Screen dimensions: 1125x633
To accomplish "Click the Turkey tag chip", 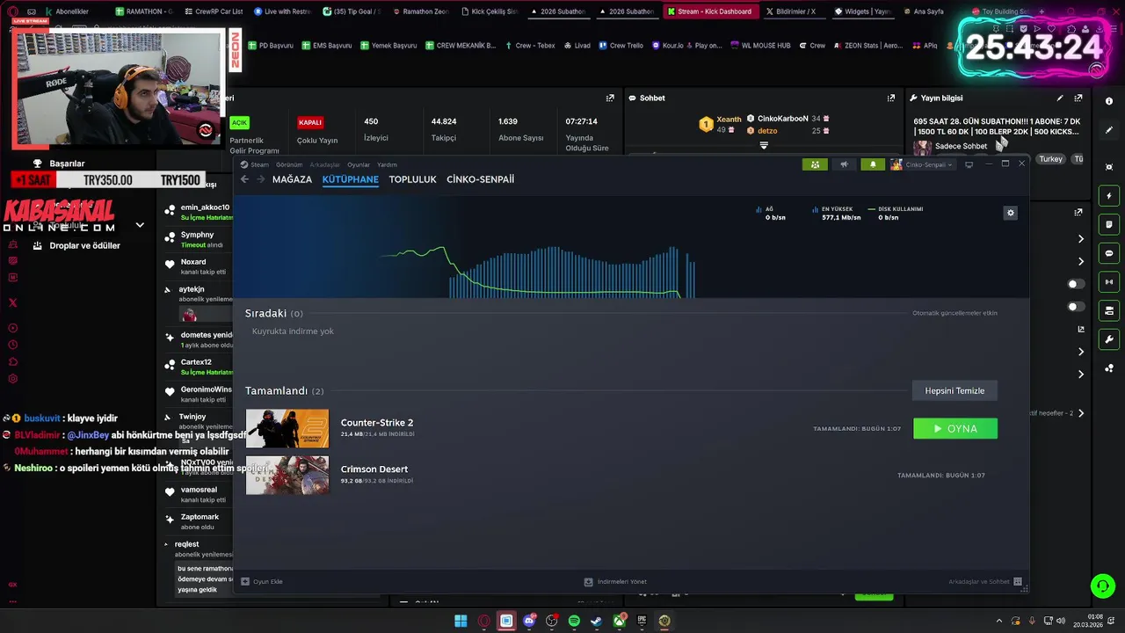I will [1050, 159].
